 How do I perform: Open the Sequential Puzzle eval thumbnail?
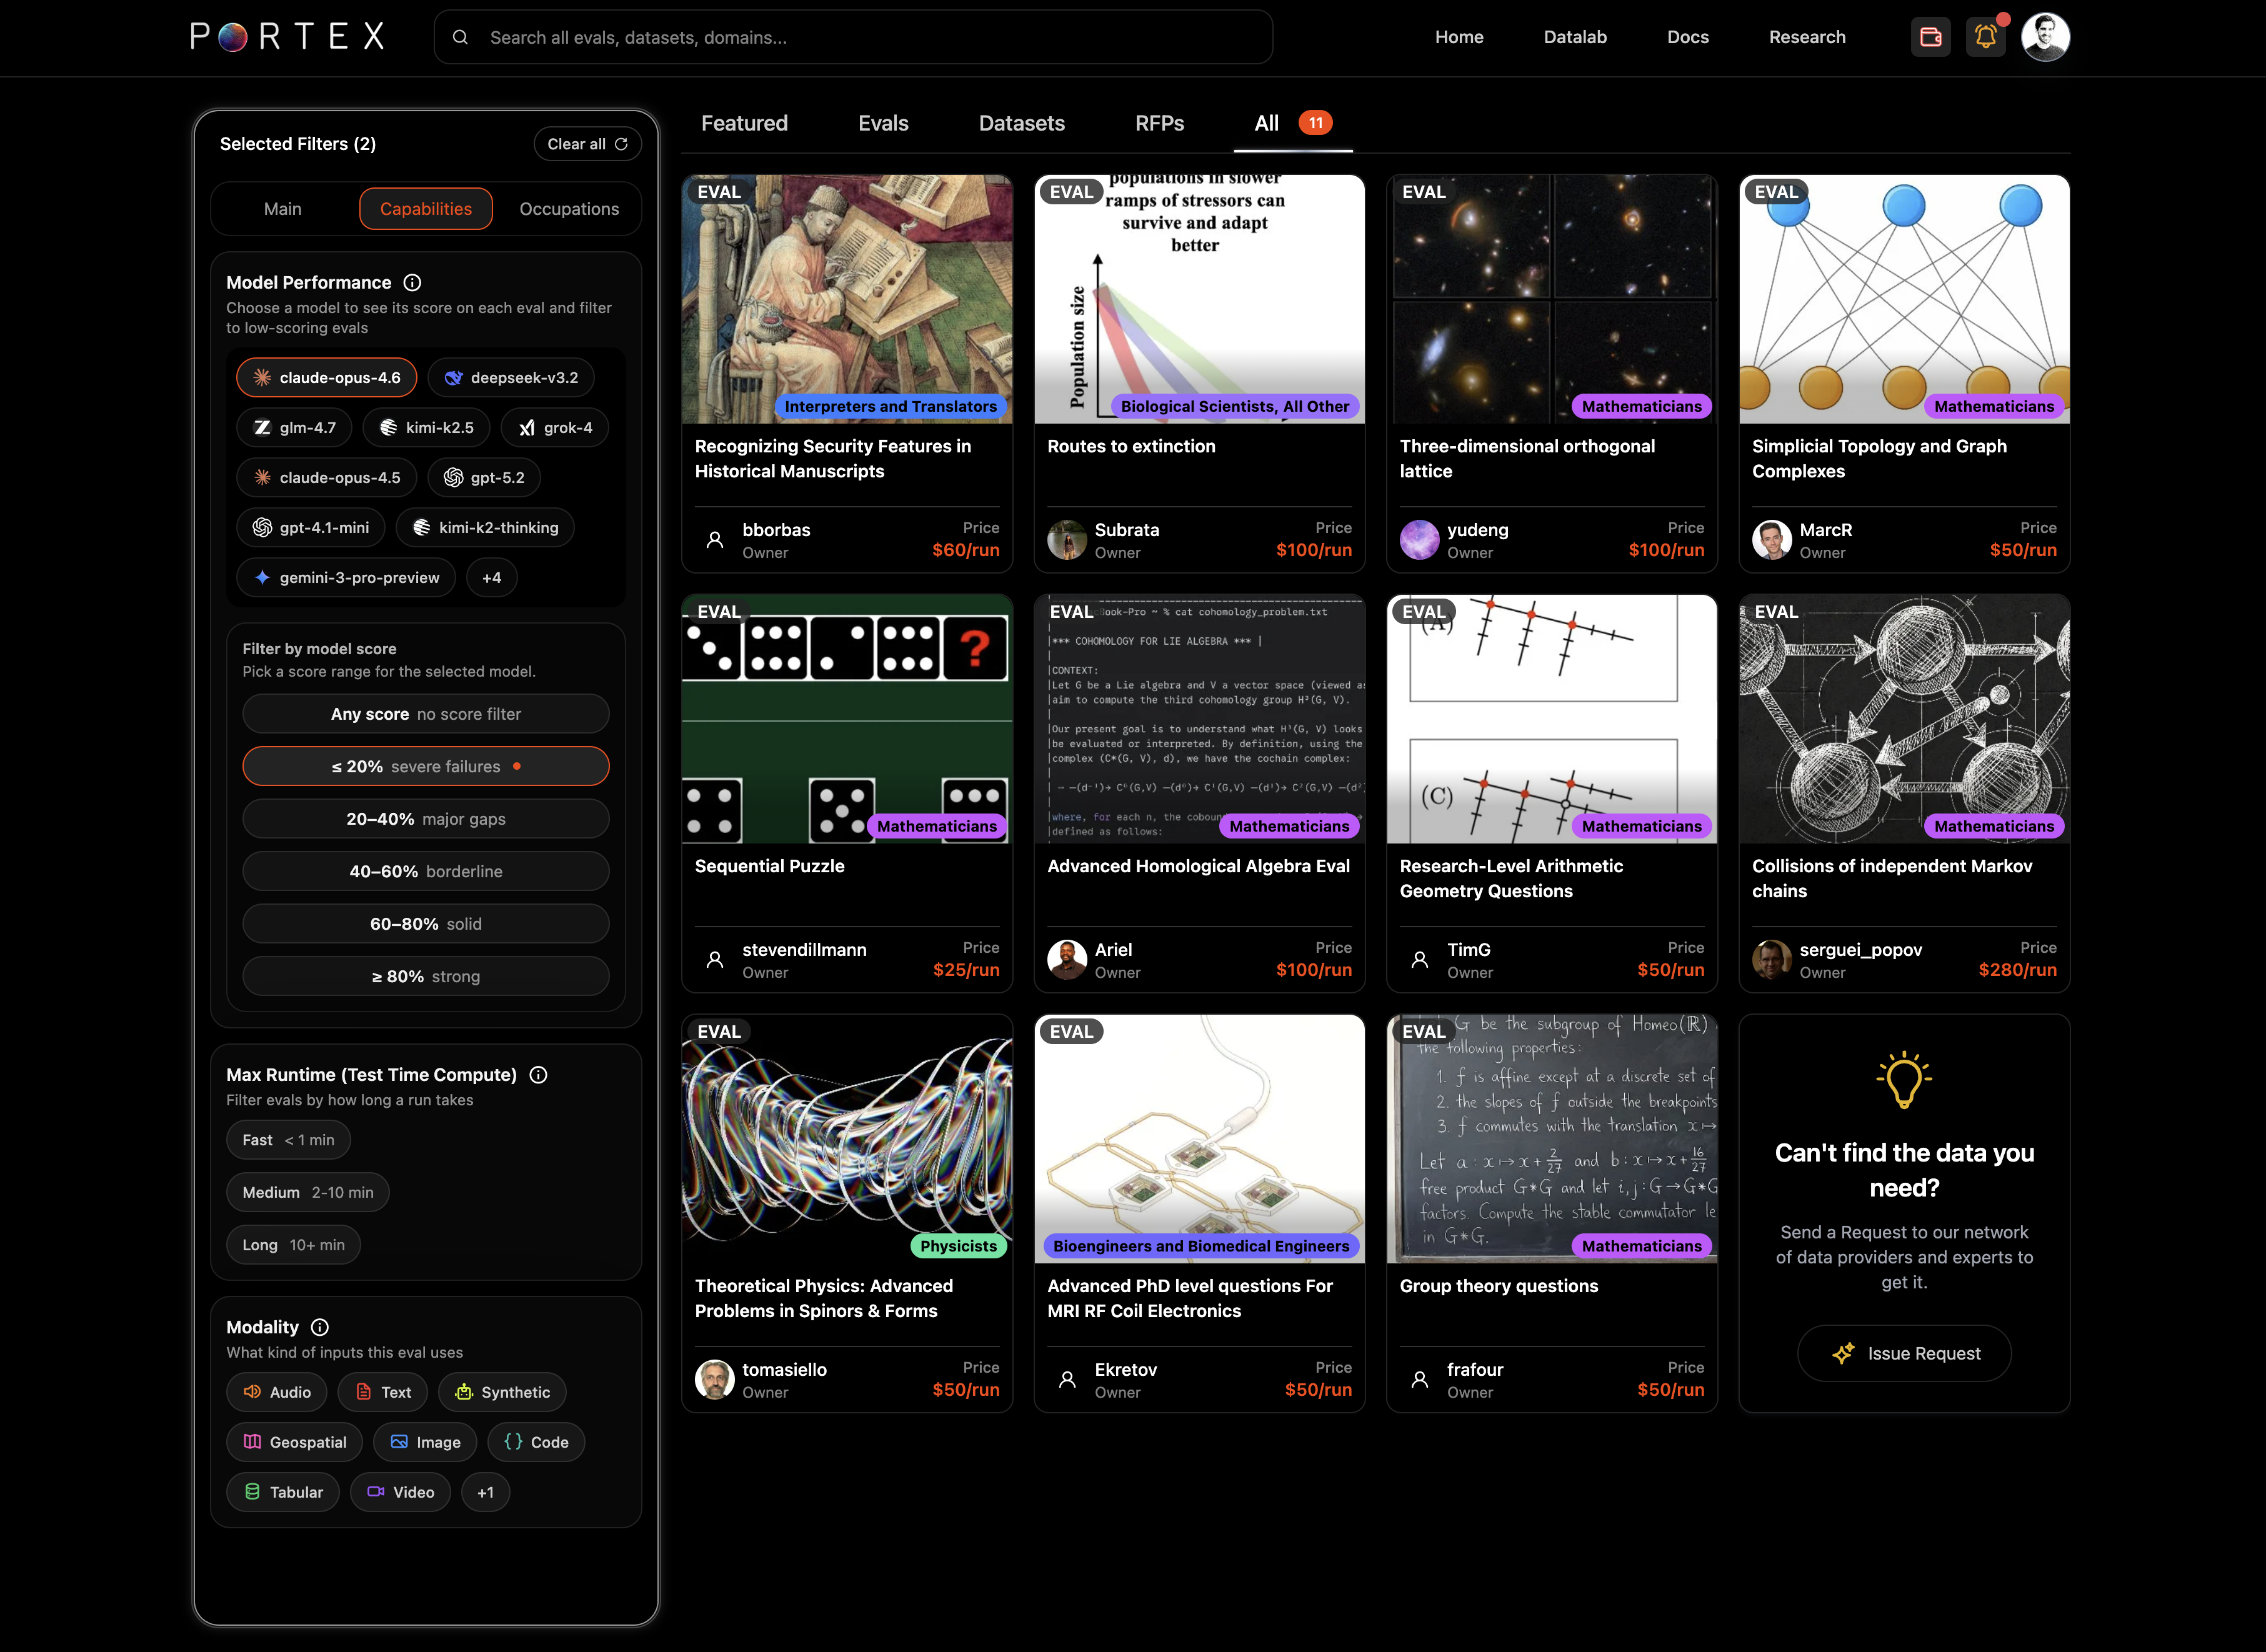point(846,719)
